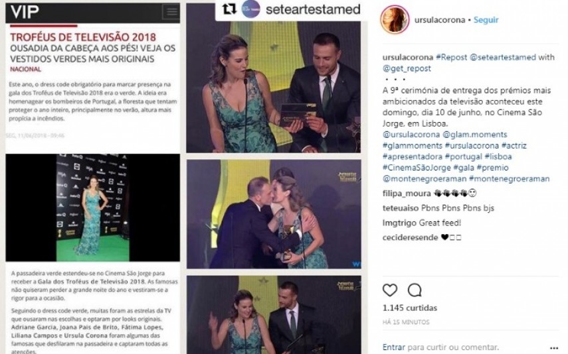Open the comment speech bubble icon

pos(415,290)
